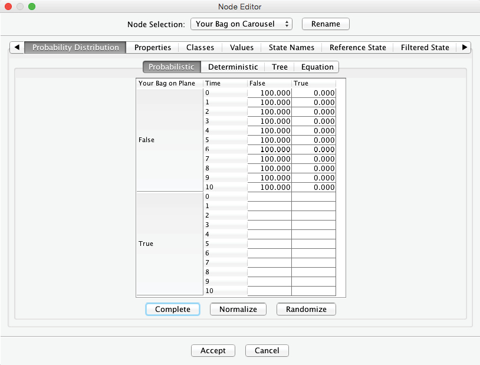Select False cell for Plane False, Time 5
The height and width of the screenshot is (365, 480).
point(269,140)
